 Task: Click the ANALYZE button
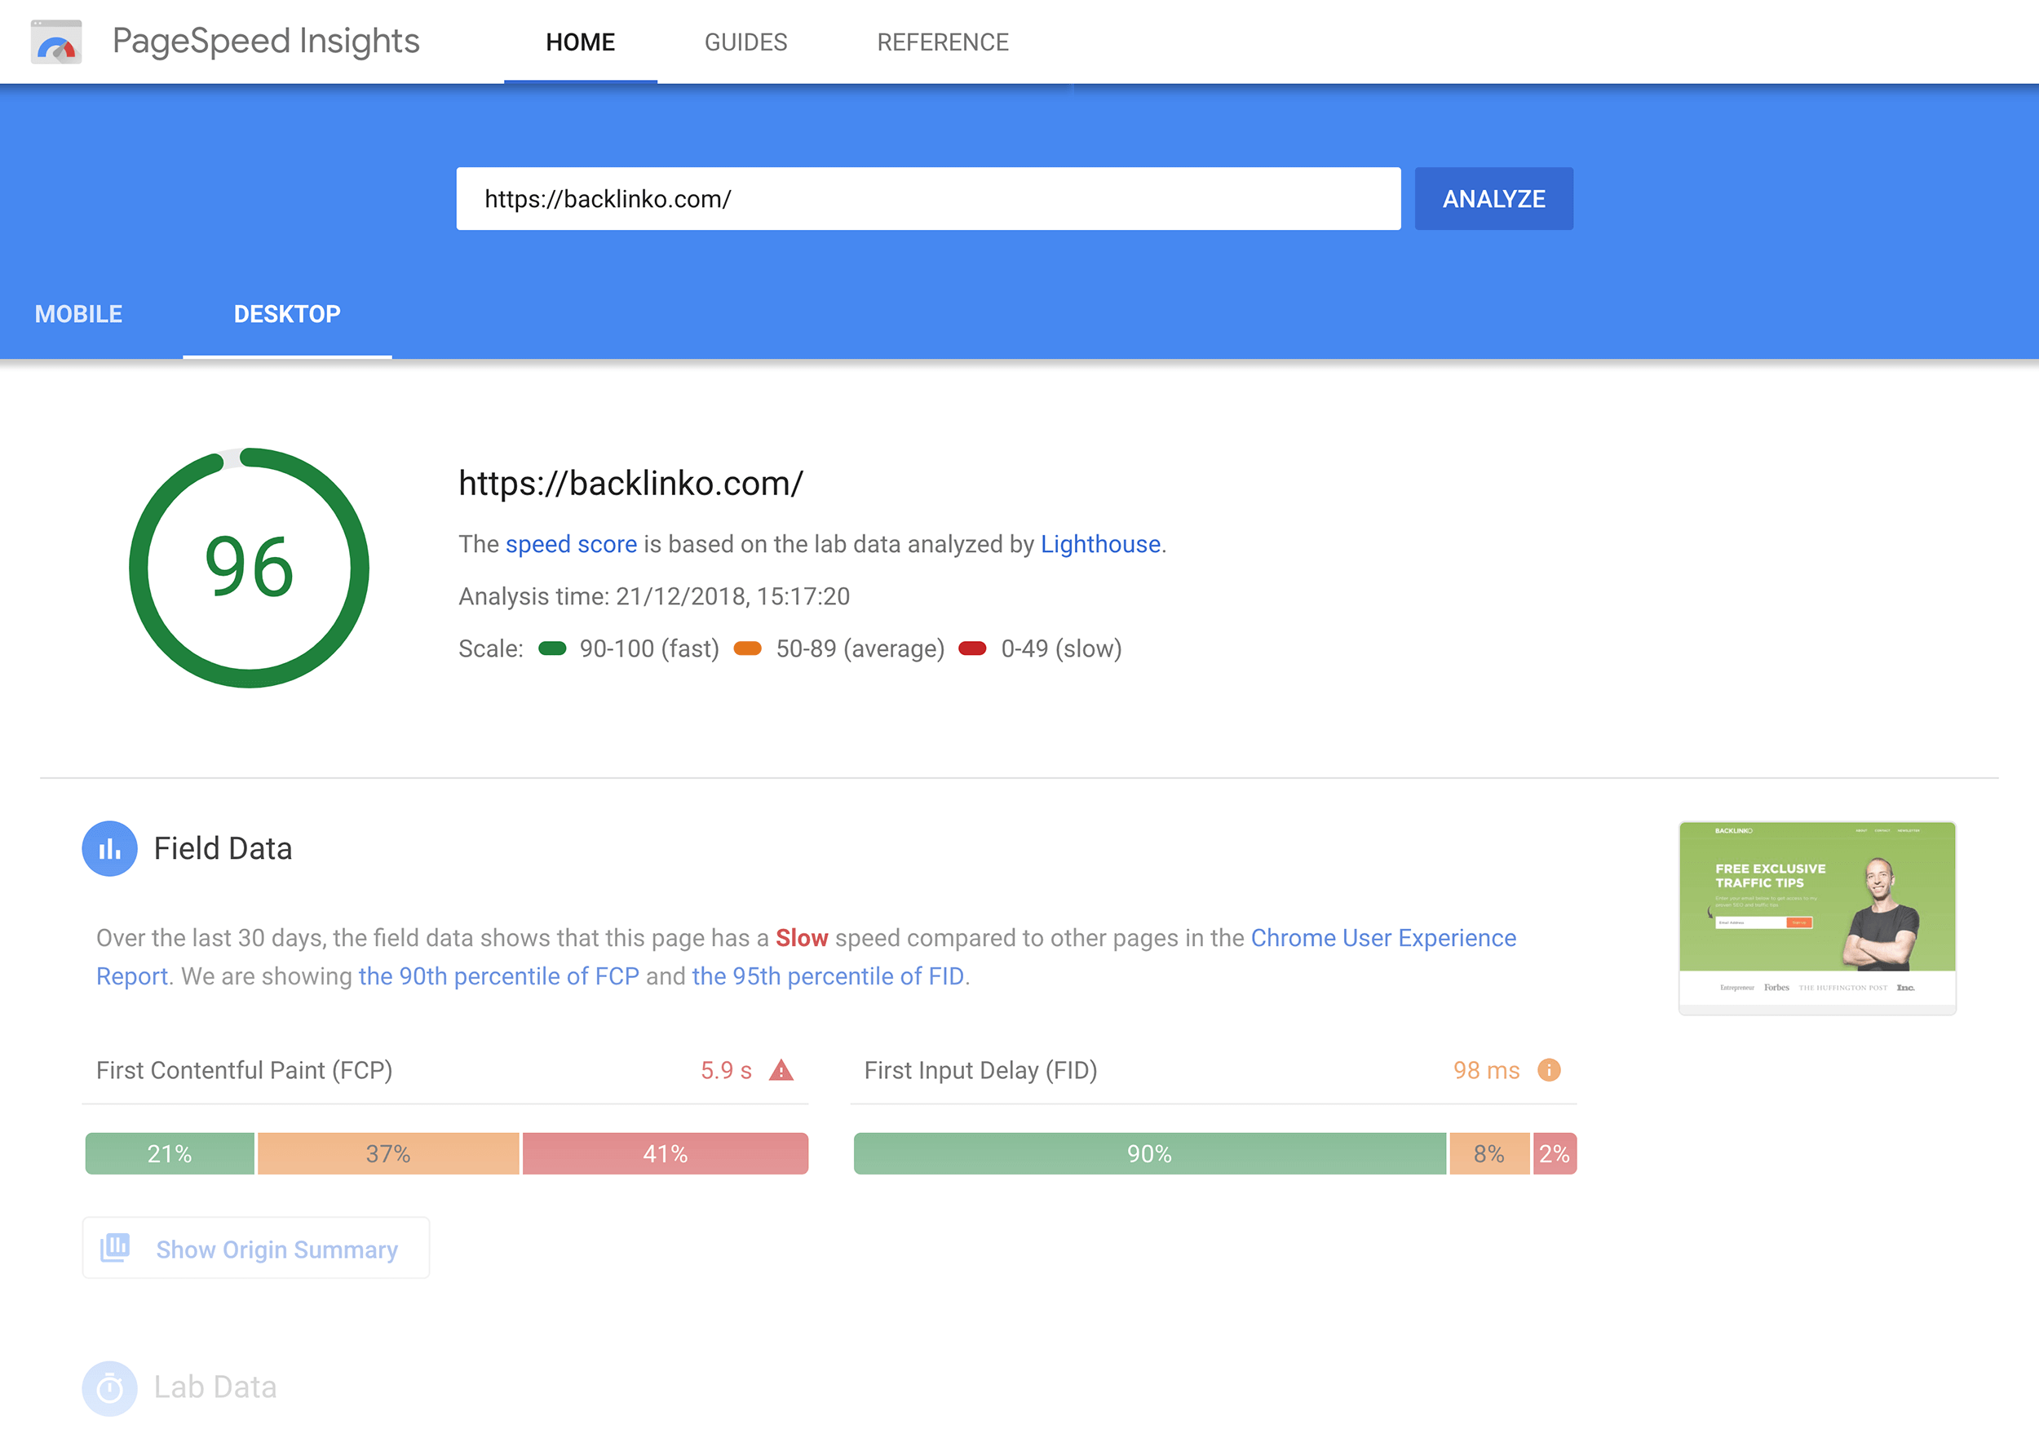1494,198
